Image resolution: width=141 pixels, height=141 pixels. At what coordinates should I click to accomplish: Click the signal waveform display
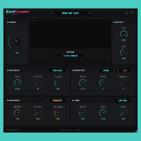(x=70, y=34)
